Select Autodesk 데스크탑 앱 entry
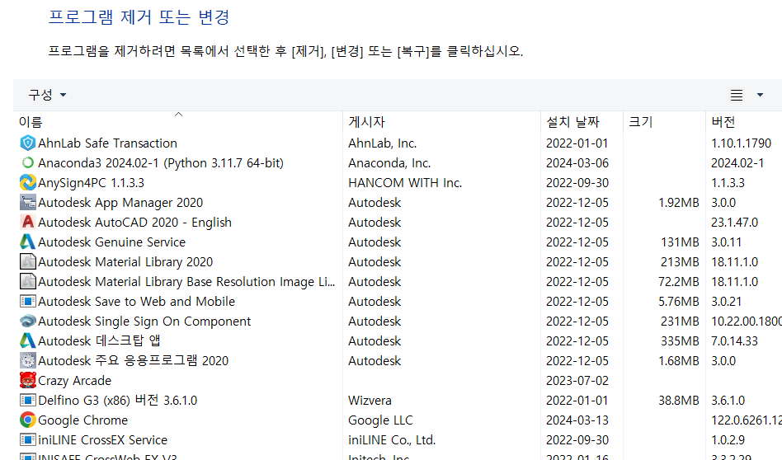Viewport: 782px width, 460px height. tap(99, 341)
